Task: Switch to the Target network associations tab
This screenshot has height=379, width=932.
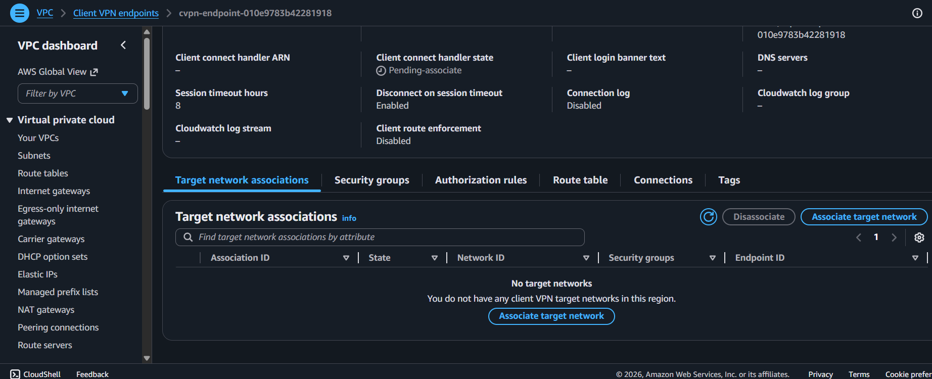Action: 242,180
